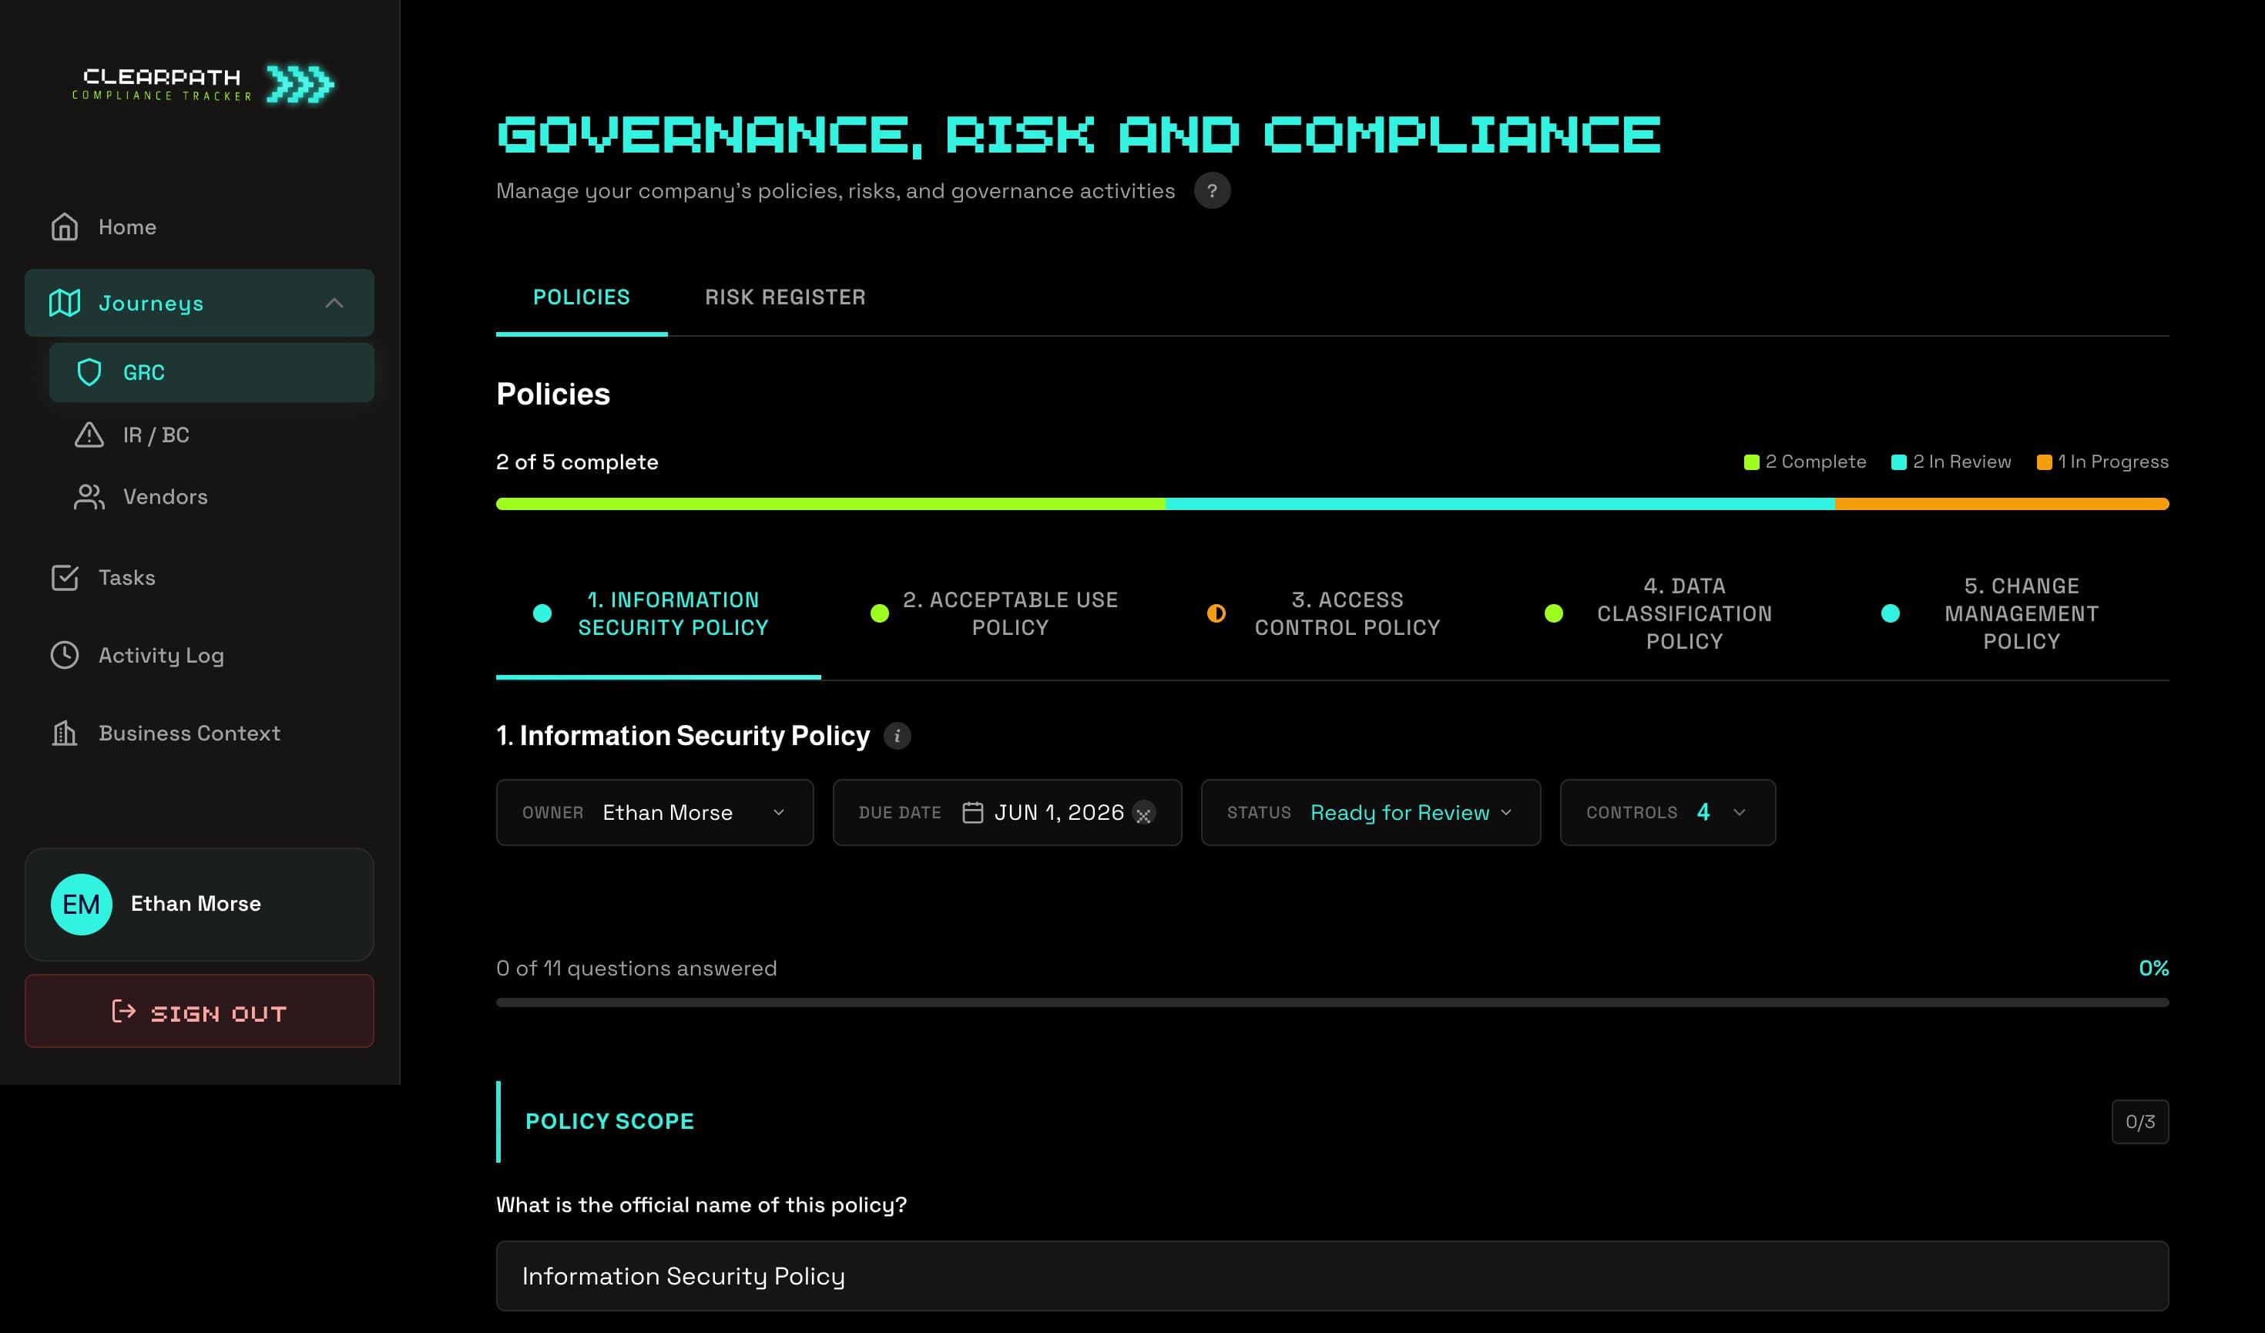Open the due date calendar icon
This screenshot has width=2265, height=1333.
tap(972, 813)
